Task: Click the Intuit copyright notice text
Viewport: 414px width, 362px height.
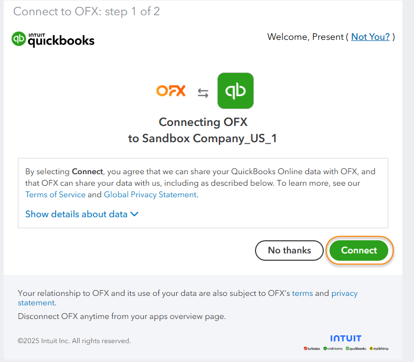Action: [75, 341]
